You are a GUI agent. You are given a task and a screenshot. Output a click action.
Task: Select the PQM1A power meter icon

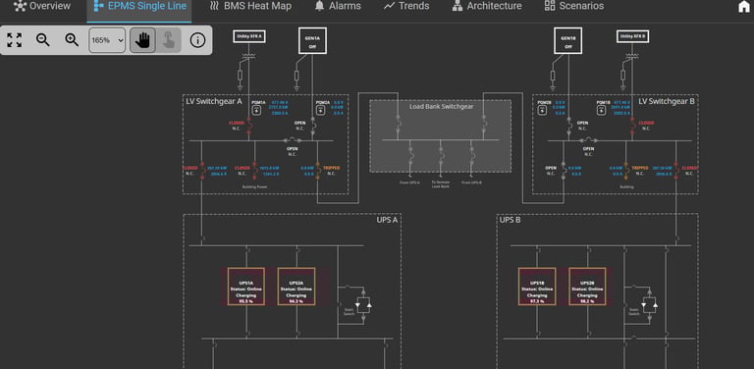pyautogui.click(x=257, y=111)
